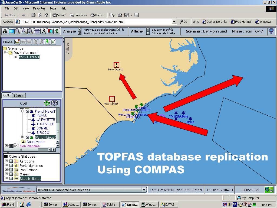Collapse the Day 4 plan used node

click(x=5, y=53)
